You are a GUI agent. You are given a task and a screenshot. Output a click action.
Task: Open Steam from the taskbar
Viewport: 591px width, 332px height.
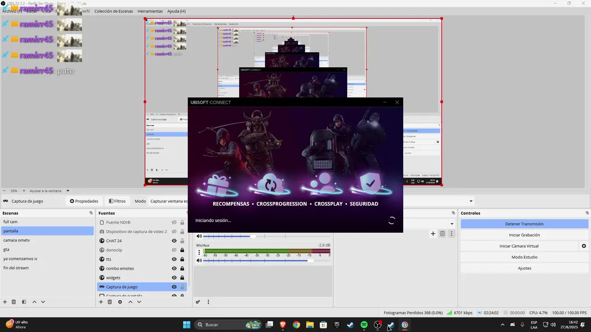pyautogui.click(x=350, y=325)
